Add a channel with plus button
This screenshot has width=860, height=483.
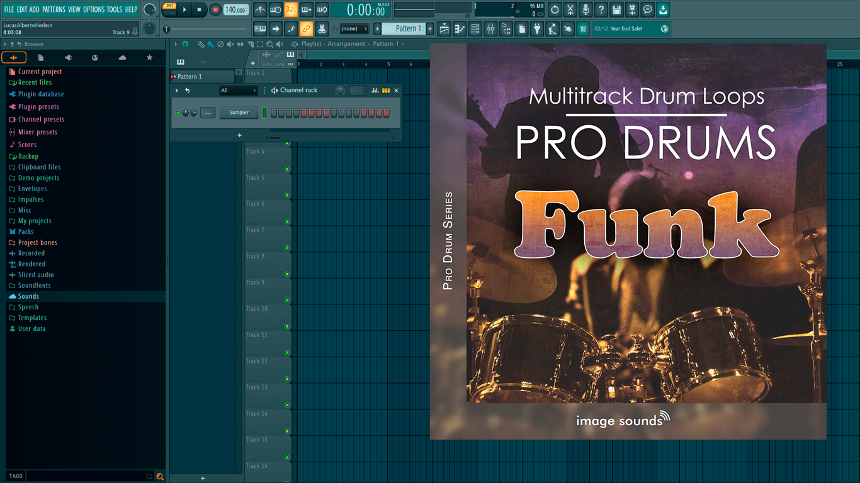point(239,135)
